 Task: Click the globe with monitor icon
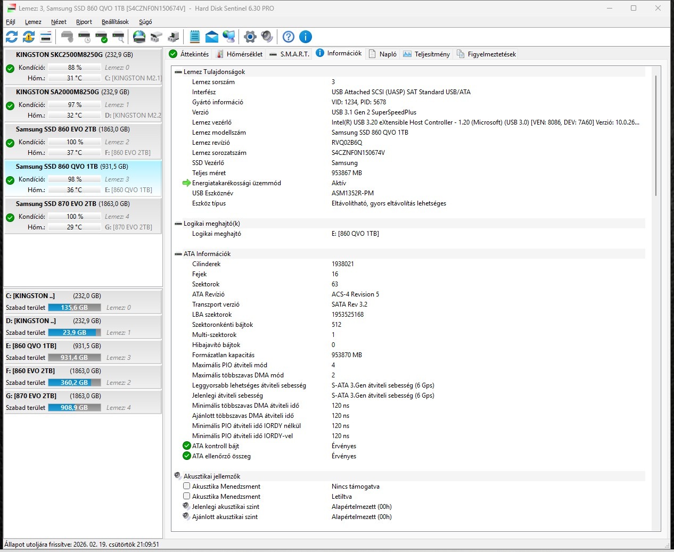click(229, 37)
